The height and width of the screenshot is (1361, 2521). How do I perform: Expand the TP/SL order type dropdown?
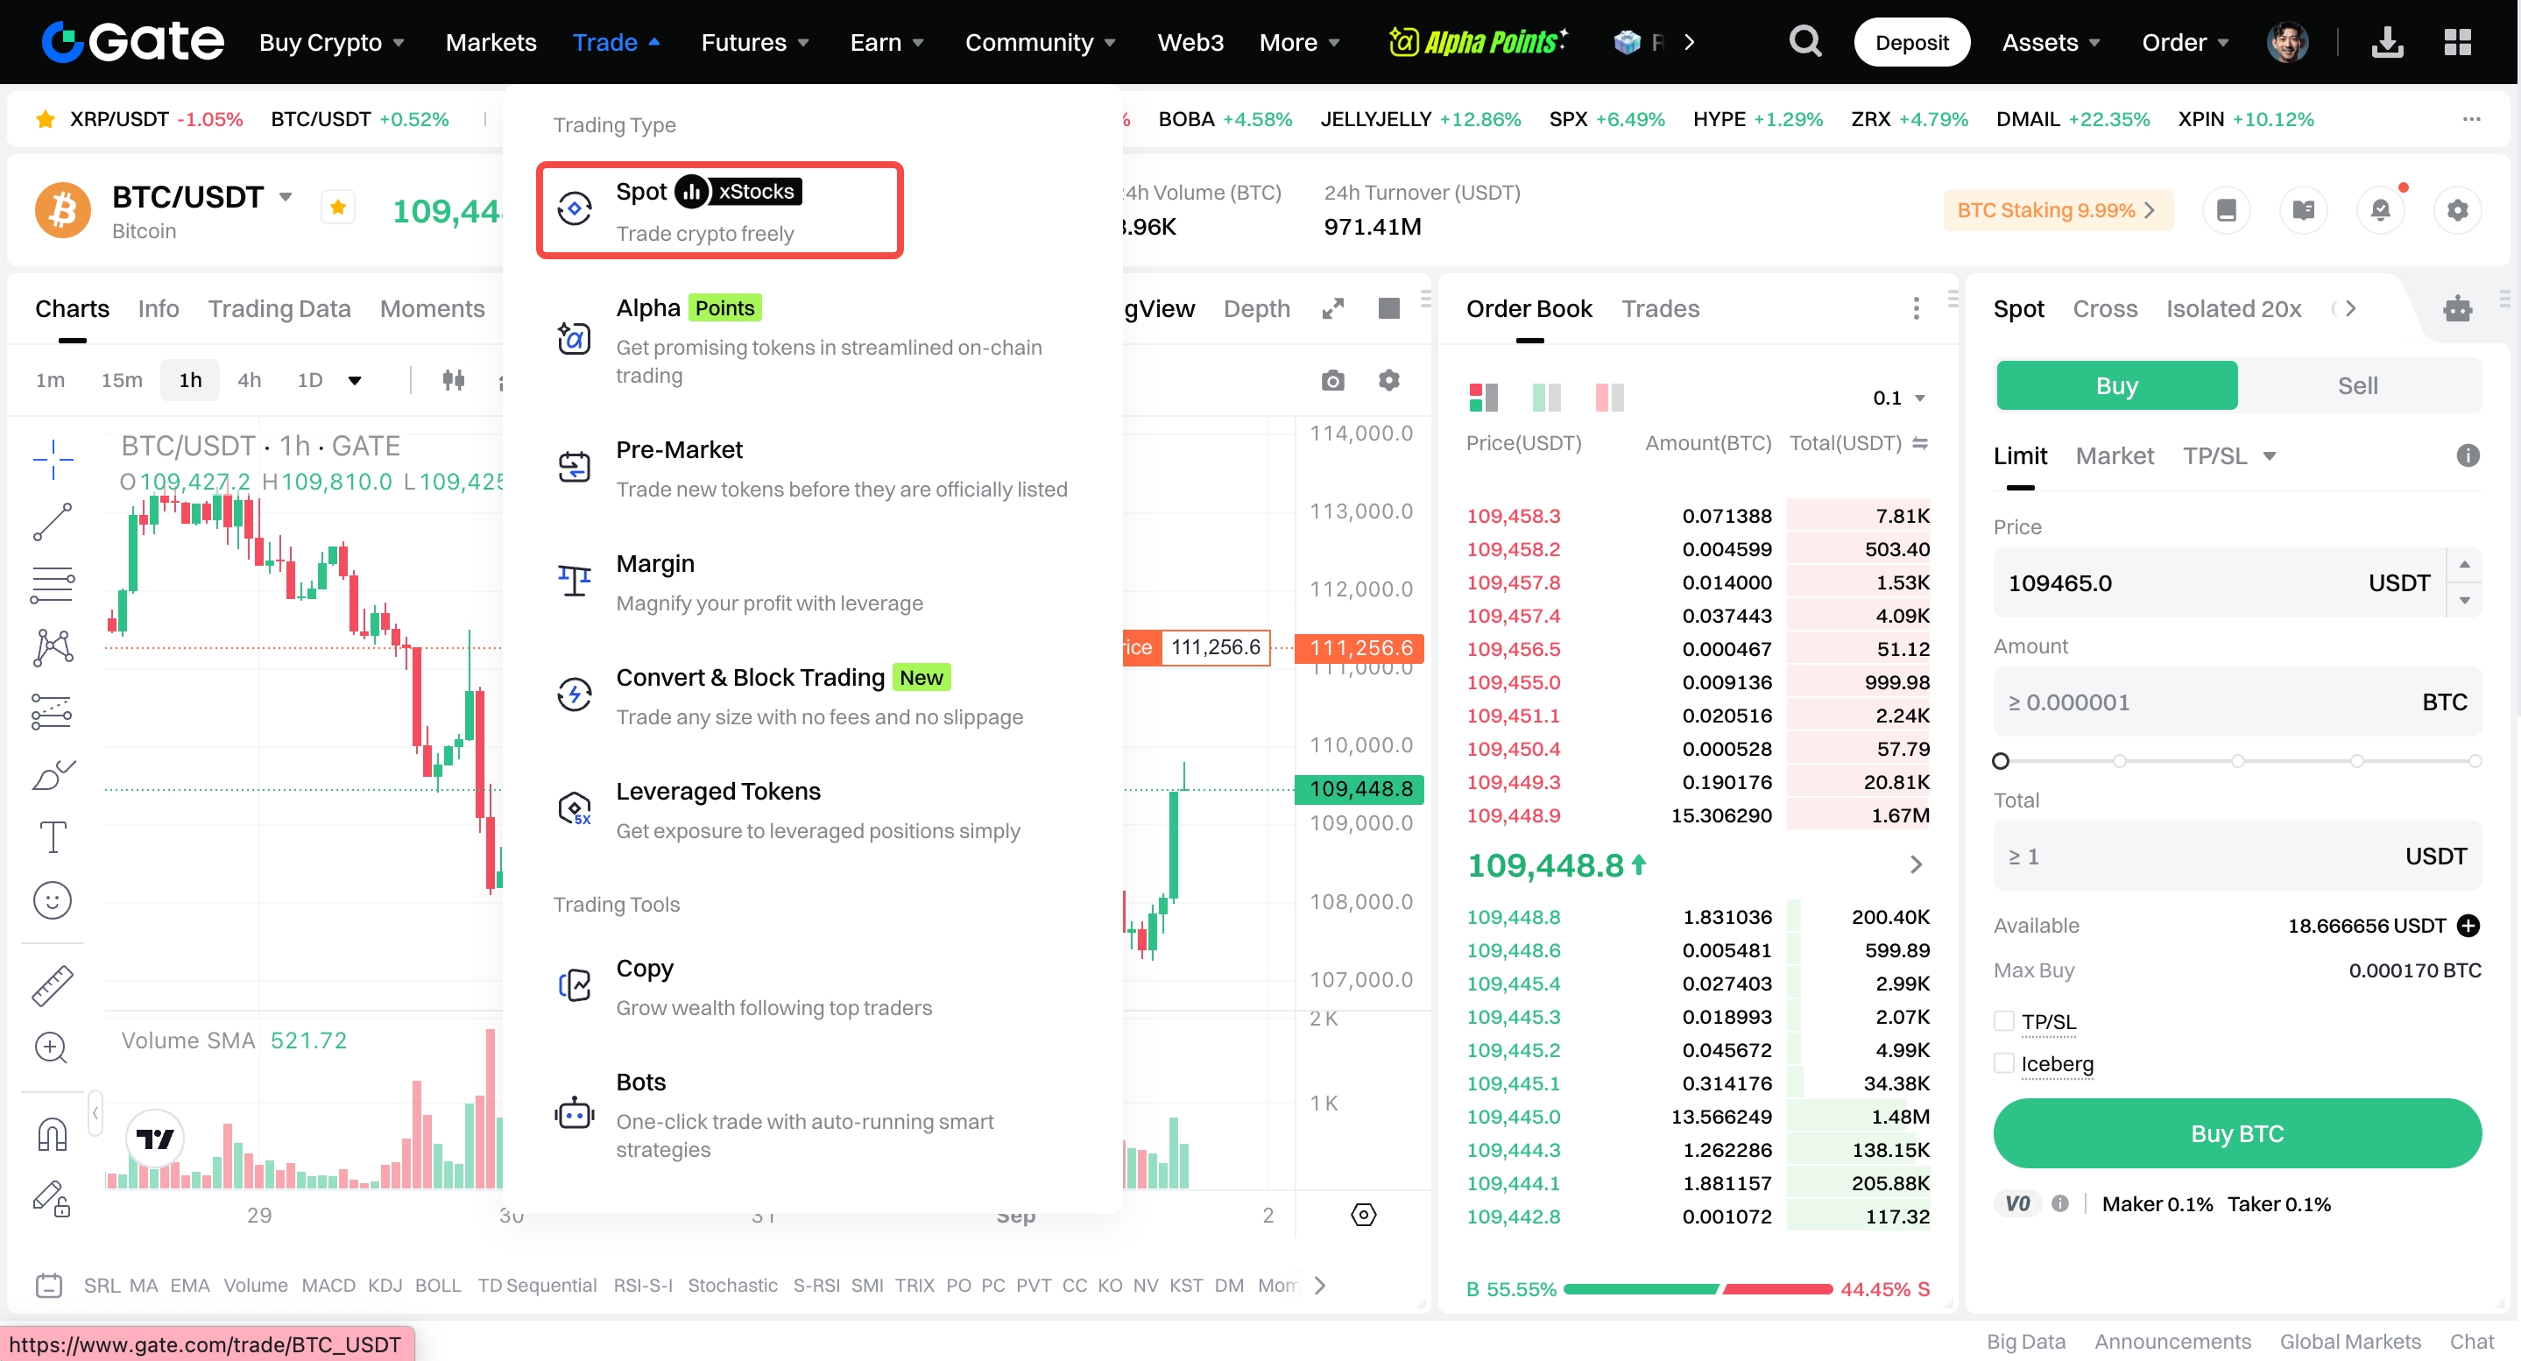click(2269, 456)
